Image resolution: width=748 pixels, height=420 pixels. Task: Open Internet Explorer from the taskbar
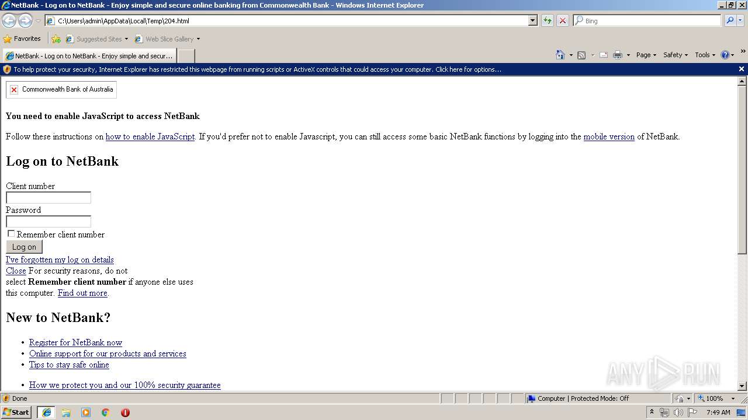coord(46,412)
